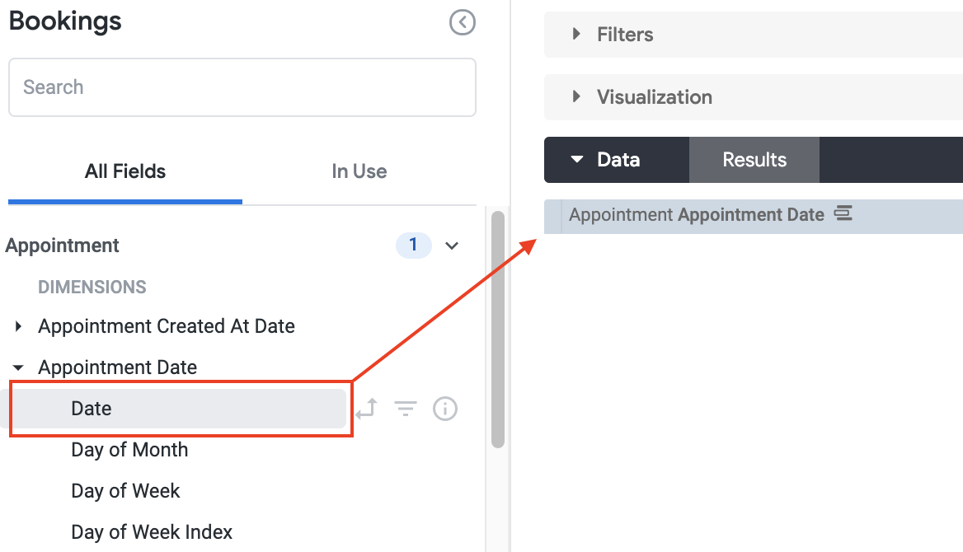Expand the Appointment Created At Date group
The width and height of the screenshot is (963, 552).
[x=18, y=326]
